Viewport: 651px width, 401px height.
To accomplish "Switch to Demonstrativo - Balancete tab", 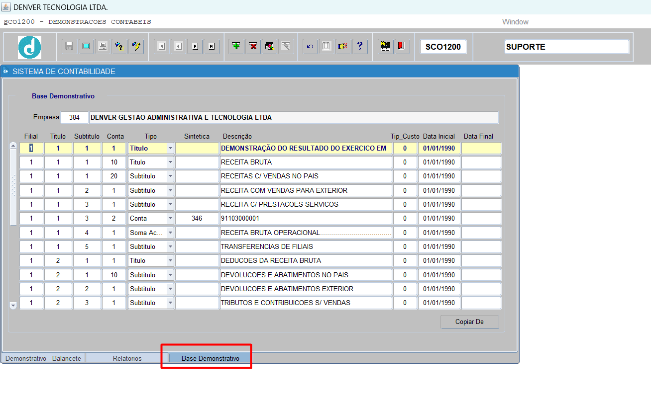I will tap(43, 358).
